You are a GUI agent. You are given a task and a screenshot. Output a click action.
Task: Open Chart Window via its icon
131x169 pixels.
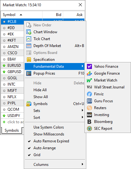[29, 32]
